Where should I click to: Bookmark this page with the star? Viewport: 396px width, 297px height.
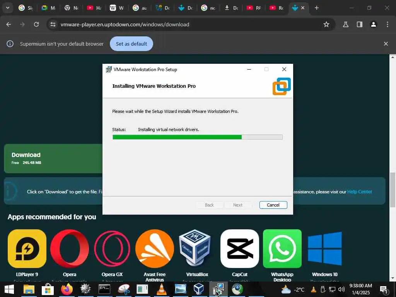(x=326, y=24)
